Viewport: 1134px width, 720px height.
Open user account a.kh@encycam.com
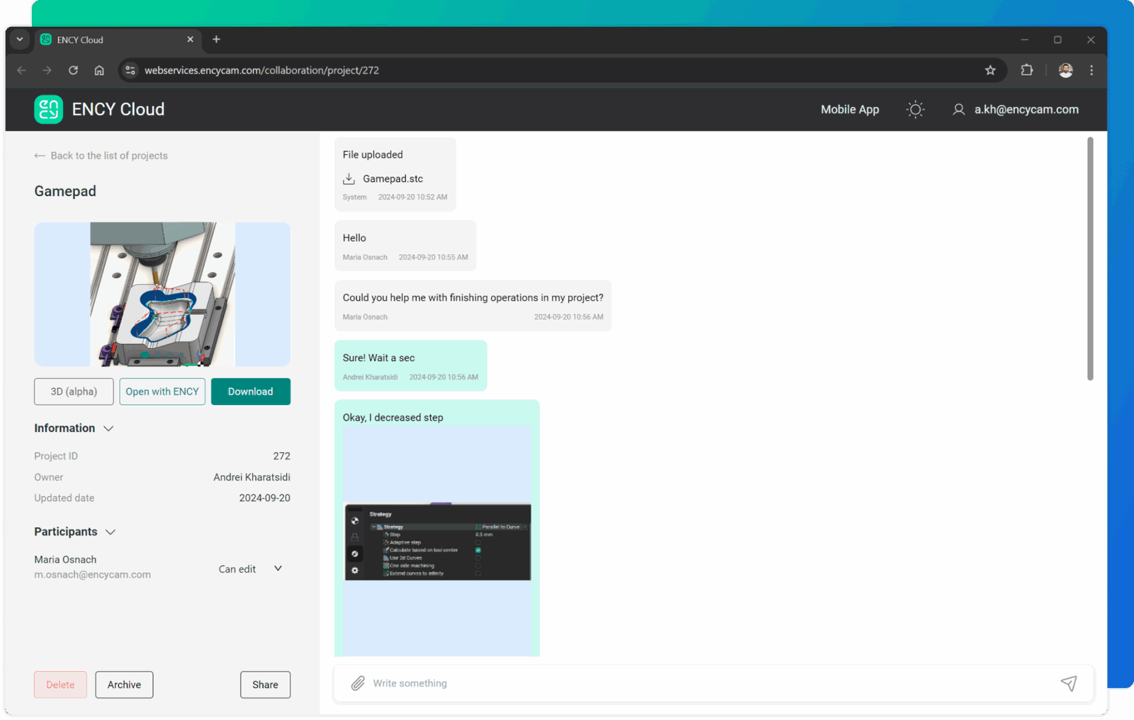pyautogui.click(x=1016, y=110)
